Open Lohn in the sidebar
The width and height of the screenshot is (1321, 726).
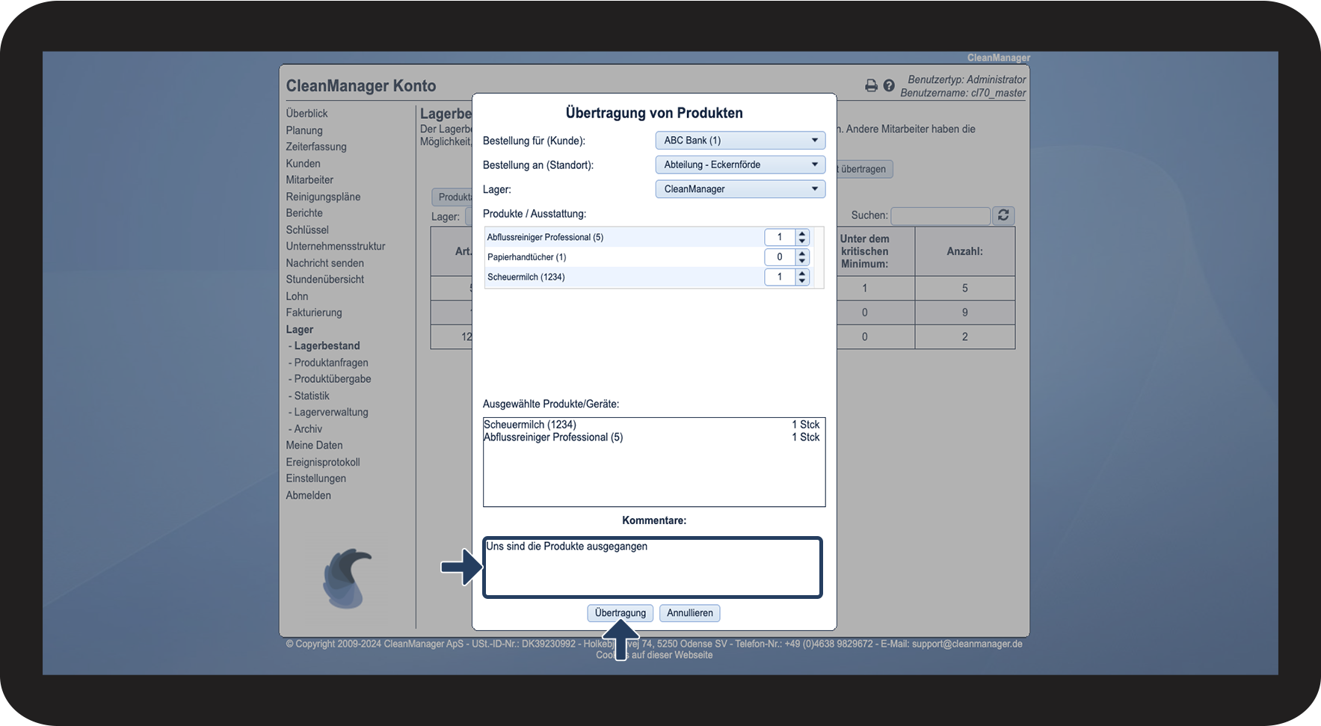(297, 296)
